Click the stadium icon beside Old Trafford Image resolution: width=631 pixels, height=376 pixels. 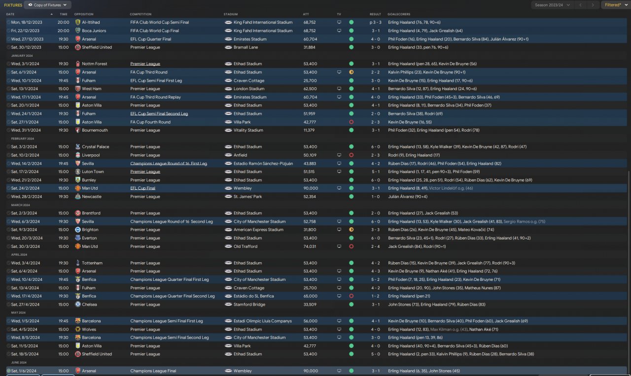(x=228, y=246)
